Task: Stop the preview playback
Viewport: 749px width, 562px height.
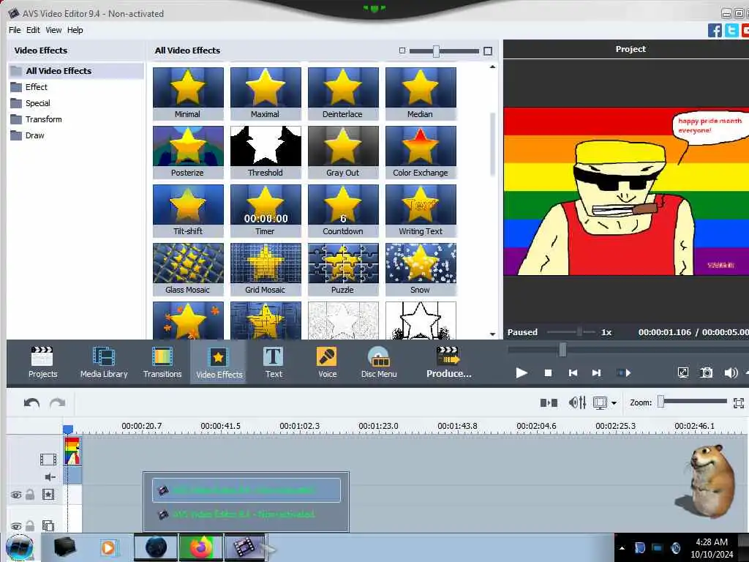Action: 548,372
